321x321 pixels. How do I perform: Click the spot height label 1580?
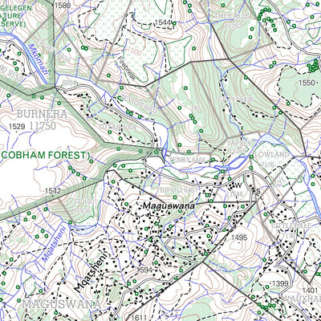(62, 5)
